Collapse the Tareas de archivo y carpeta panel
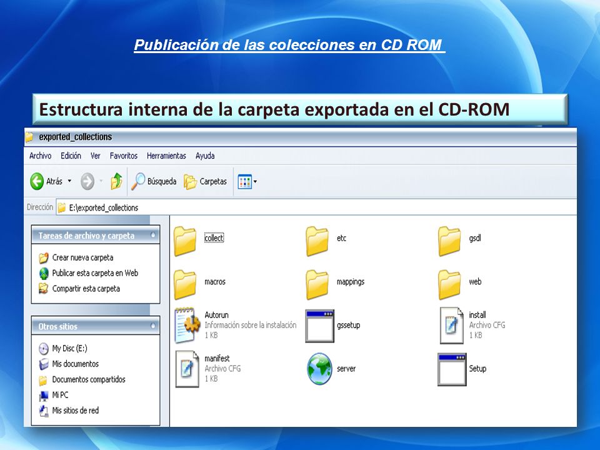The image size is (600, 450). (152, 236)
